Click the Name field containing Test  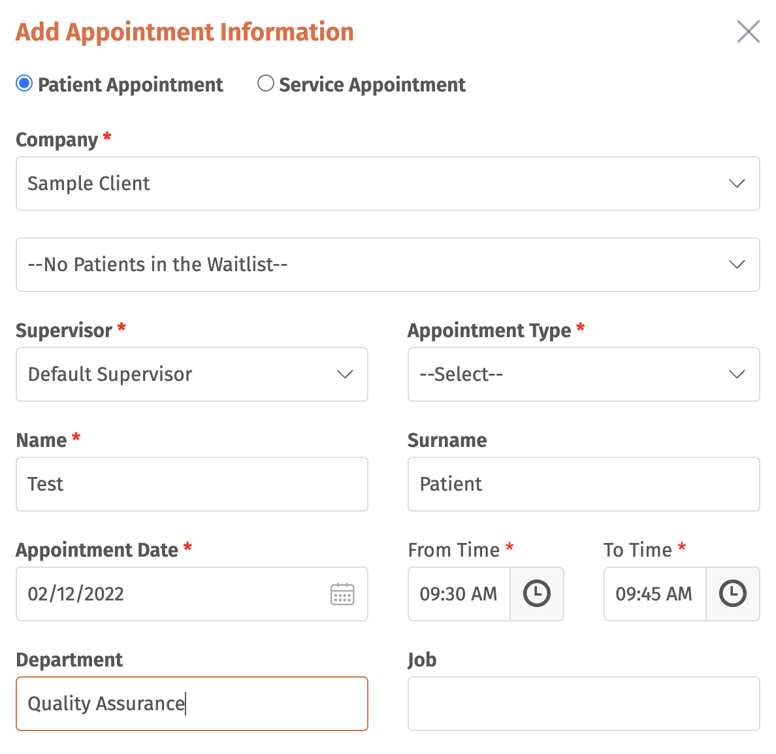192,484
